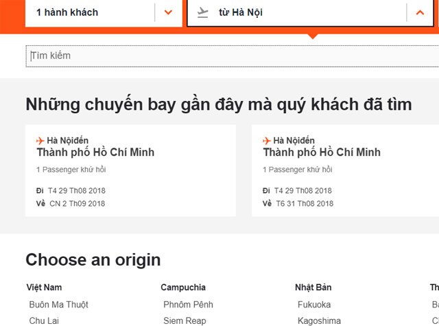Open the "1 hành khách" passenger selector
This screenshot has width=439, height=326.
click(89, 12)
